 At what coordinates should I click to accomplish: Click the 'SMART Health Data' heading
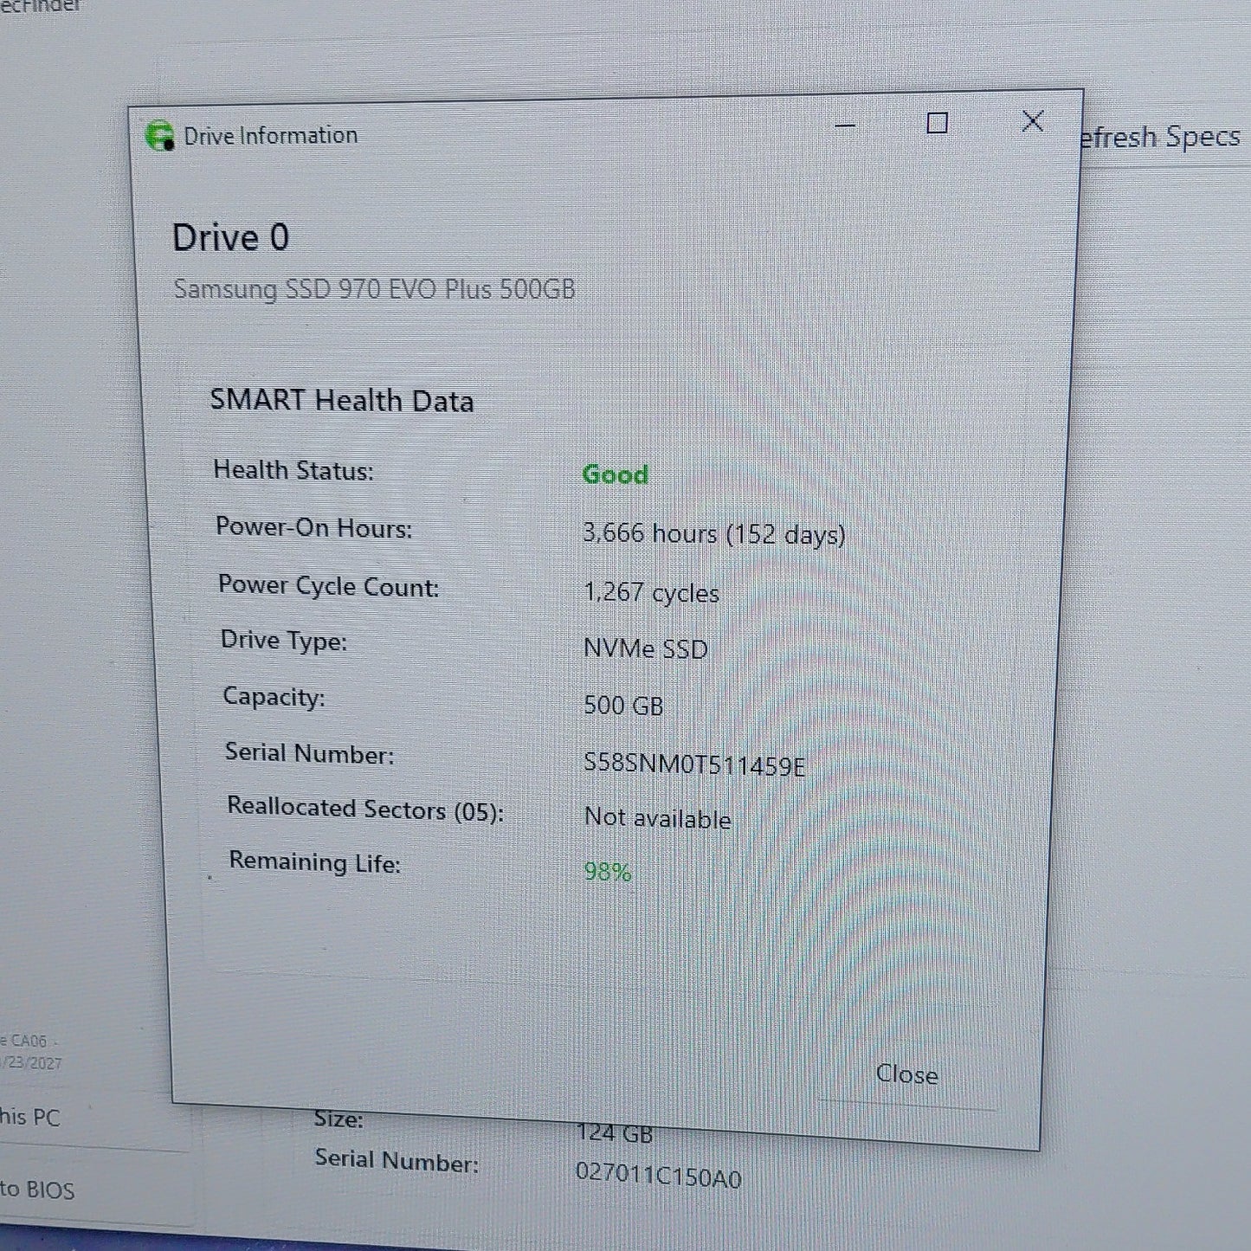coord(342,401)
